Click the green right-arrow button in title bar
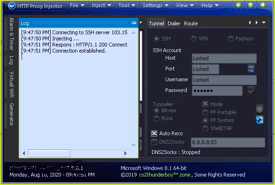This screenshot has height=185, width=275. (262, 5)
